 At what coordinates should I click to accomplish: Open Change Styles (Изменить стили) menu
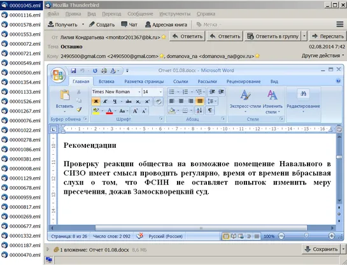point(273,101)
